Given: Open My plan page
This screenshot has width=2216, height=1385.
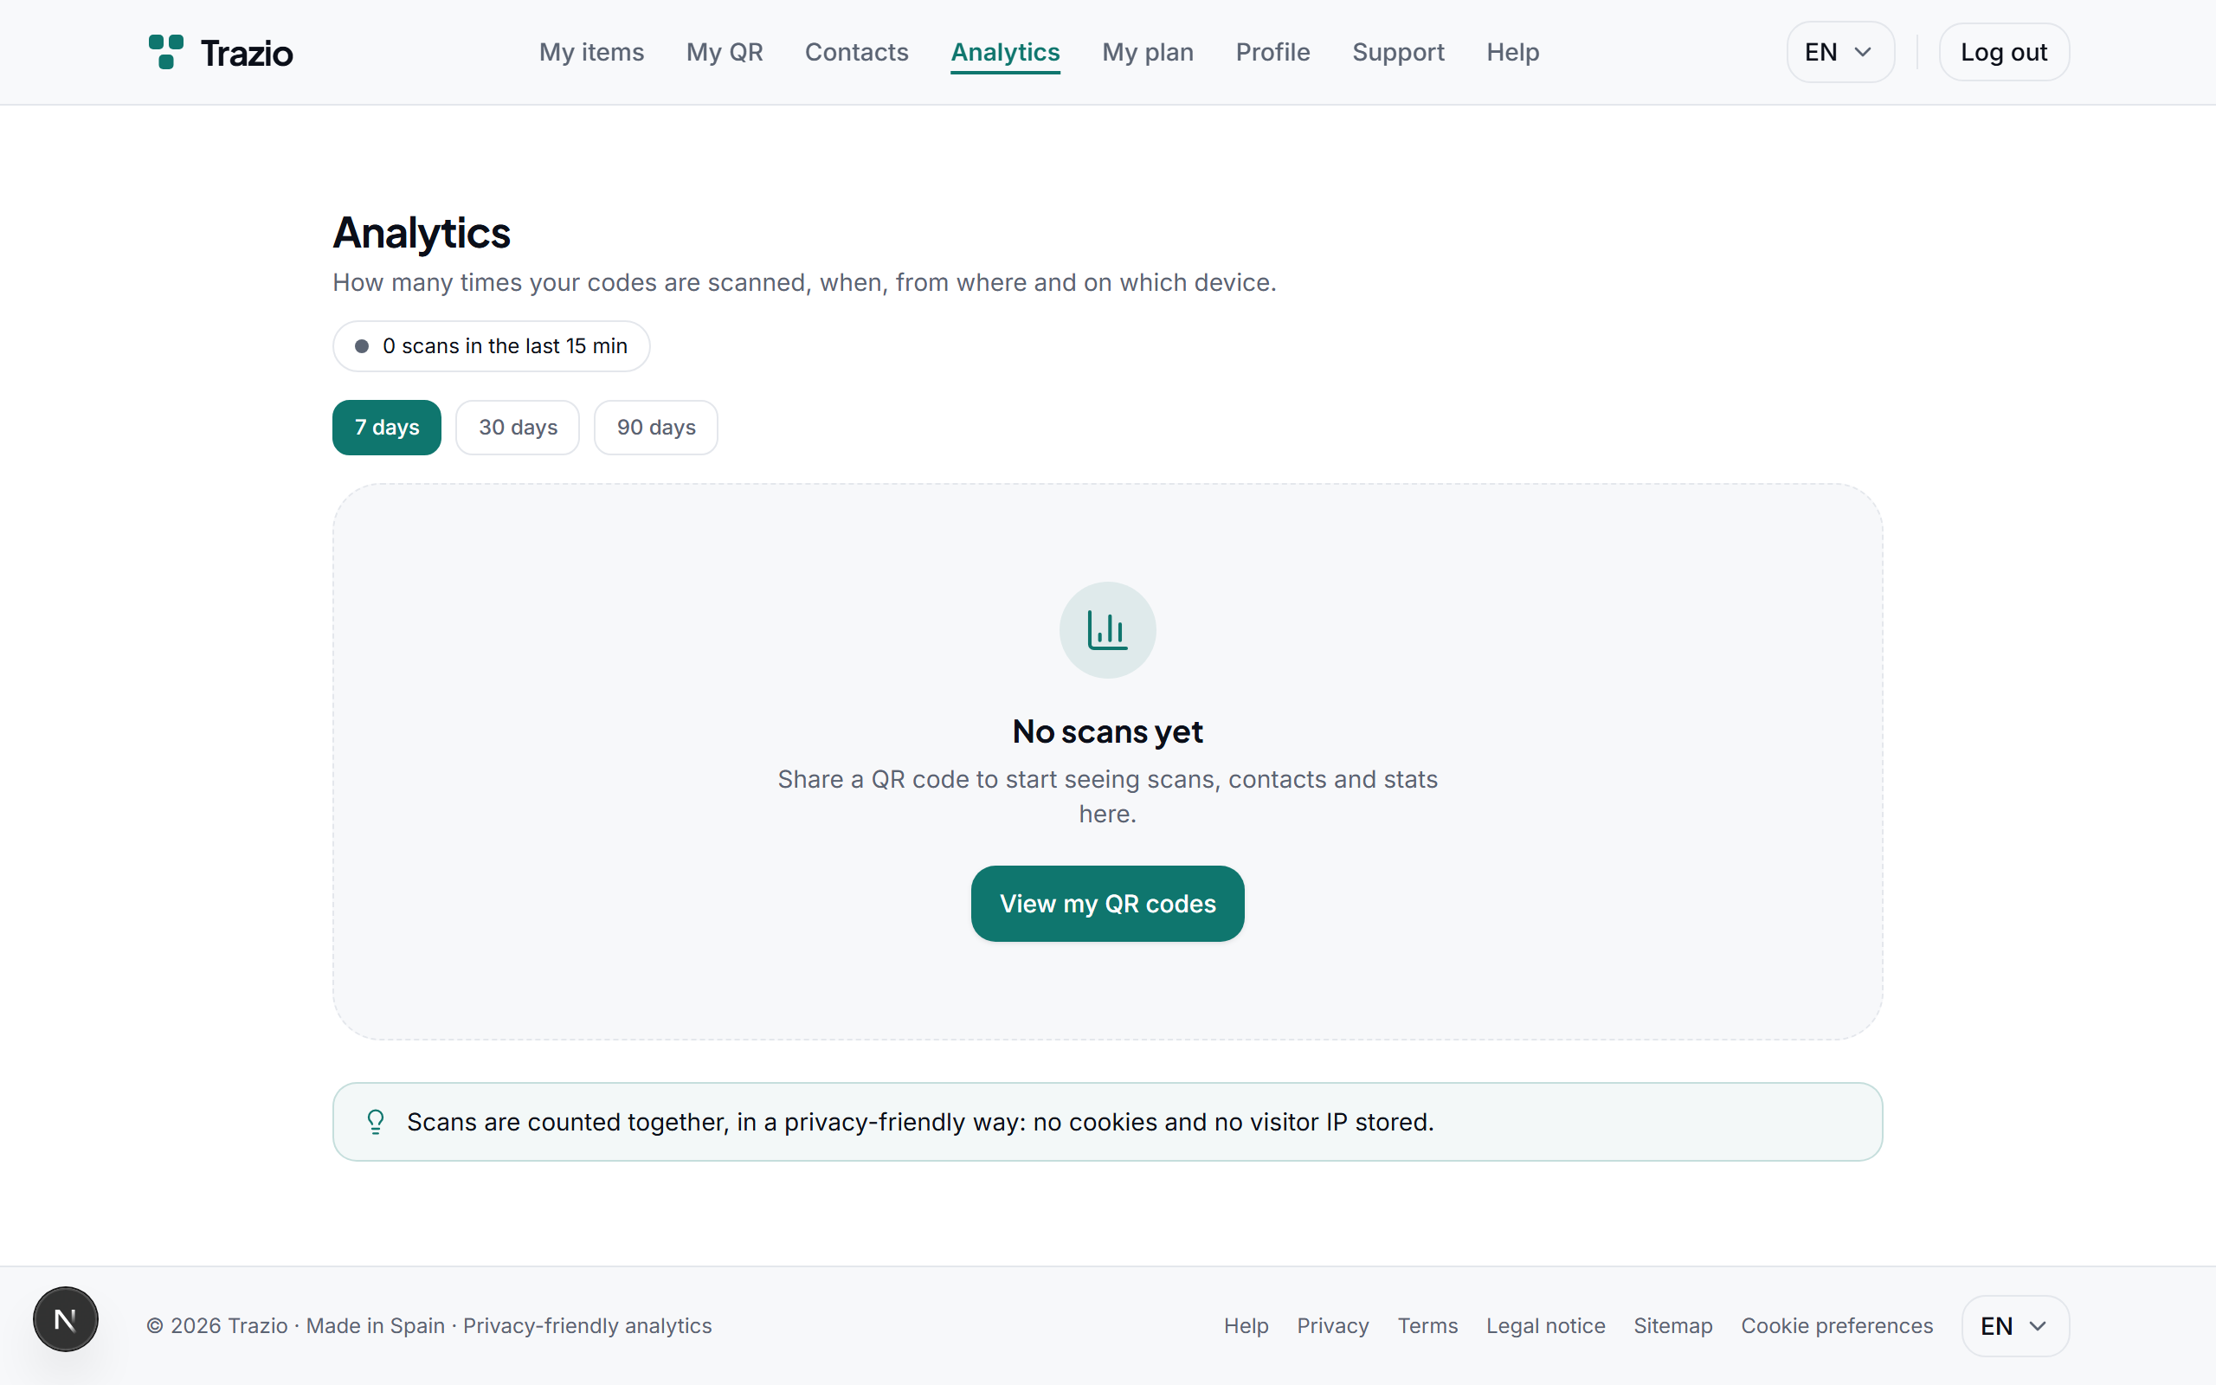Looking at the screenshot, I should [1147, 52].
